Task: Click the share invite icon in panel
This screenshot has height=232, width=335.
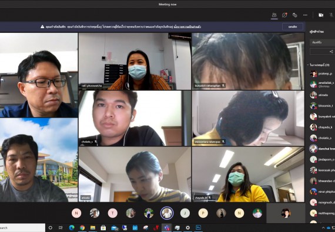Action: 331,52
